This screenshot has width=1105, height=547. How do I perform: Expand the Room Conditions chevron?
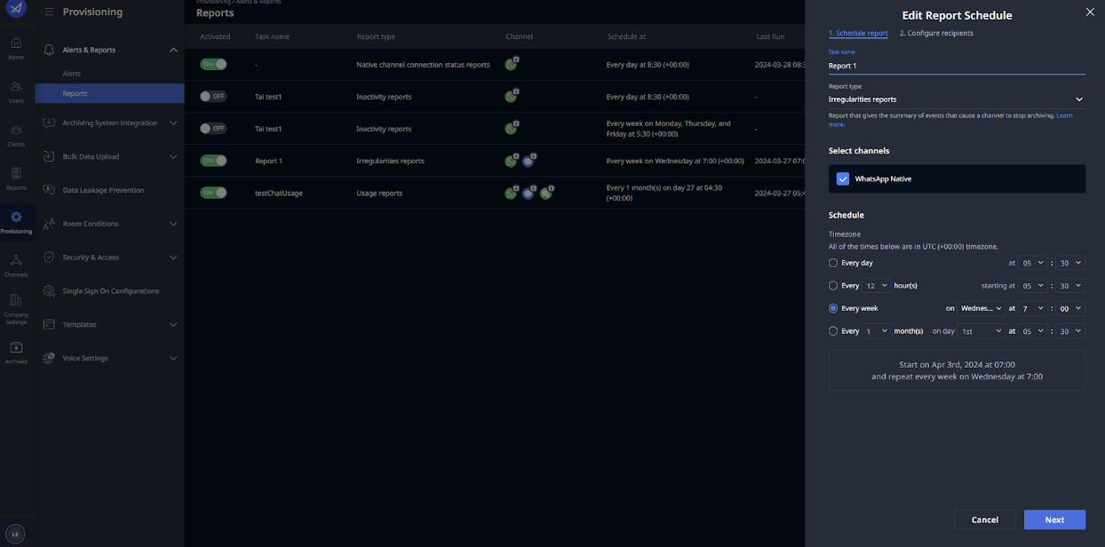coord(173,224)
